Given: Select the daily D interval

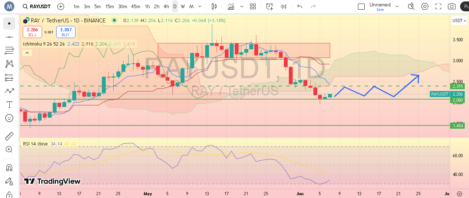Looking at the screenshot, I should point(175,6).
